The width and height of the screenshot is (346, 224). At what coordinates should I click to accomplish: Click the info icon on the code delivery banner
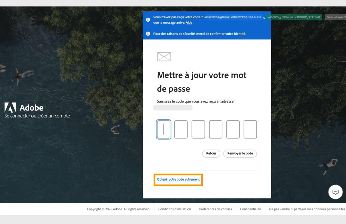(x=148, y=20)
